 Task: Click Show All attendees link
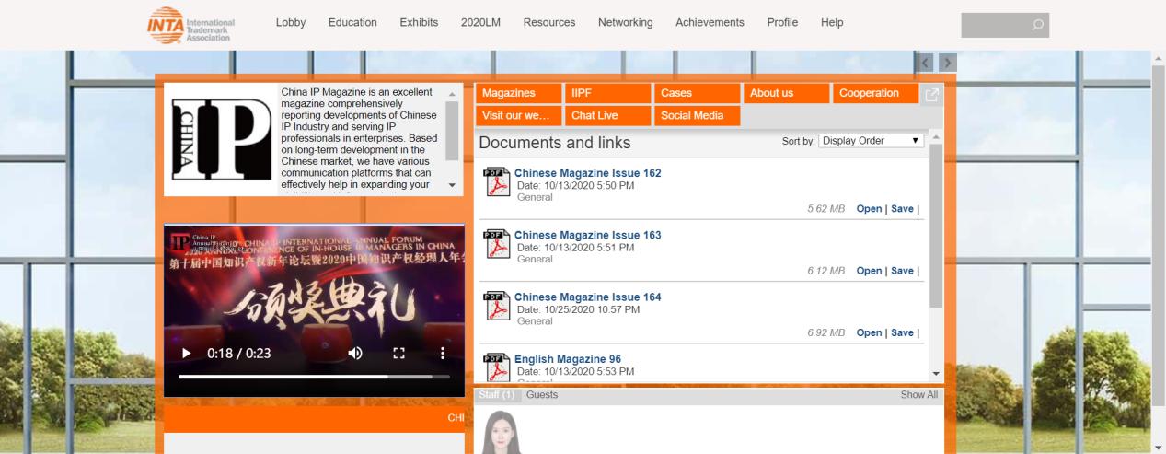click(x=919, y=395)
